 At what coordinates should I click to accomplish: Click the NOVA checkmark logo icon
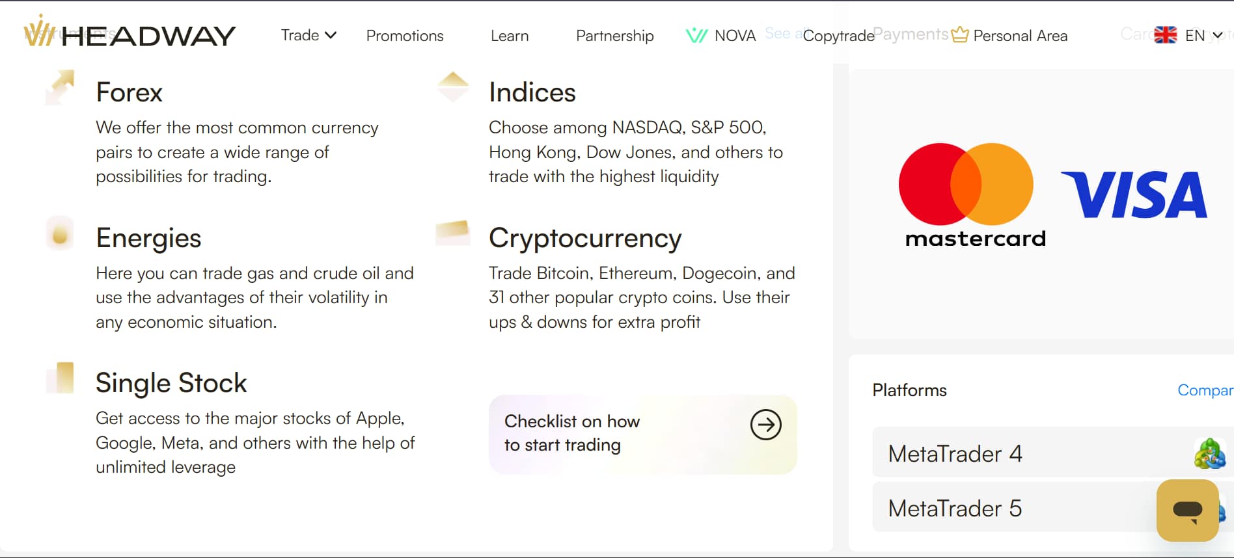(x=696, y=35)
